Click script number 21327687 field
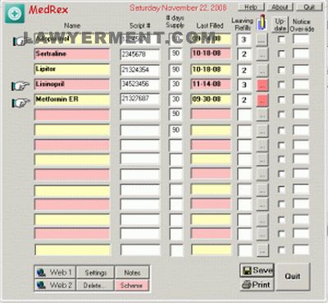328x303 pixels. [x=140, y=99]
